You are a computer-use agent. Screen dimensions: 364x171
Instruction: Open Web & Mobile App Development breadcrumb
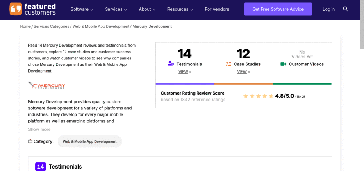101,26
